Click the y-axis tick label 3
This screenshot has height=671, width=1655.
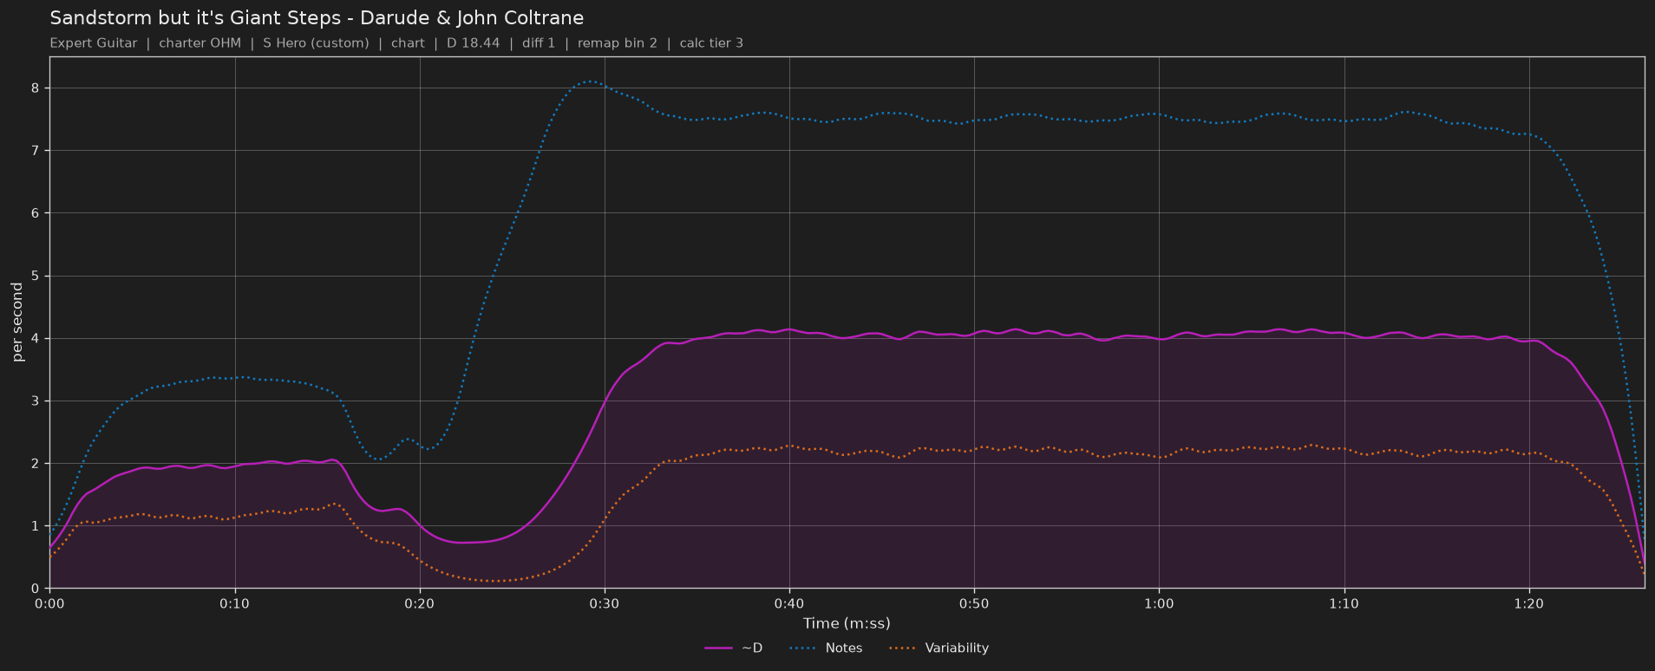click(x=36, y=401)
